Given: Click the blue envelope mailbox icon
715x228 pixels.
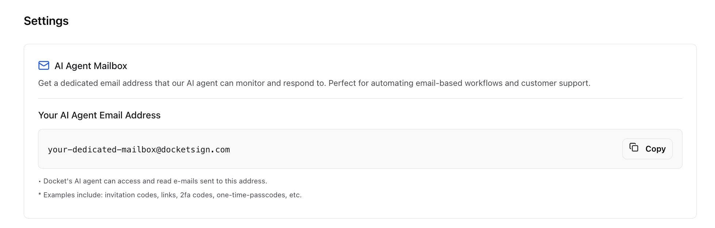Looking at the screenshot, I should (x=44, y=65).
